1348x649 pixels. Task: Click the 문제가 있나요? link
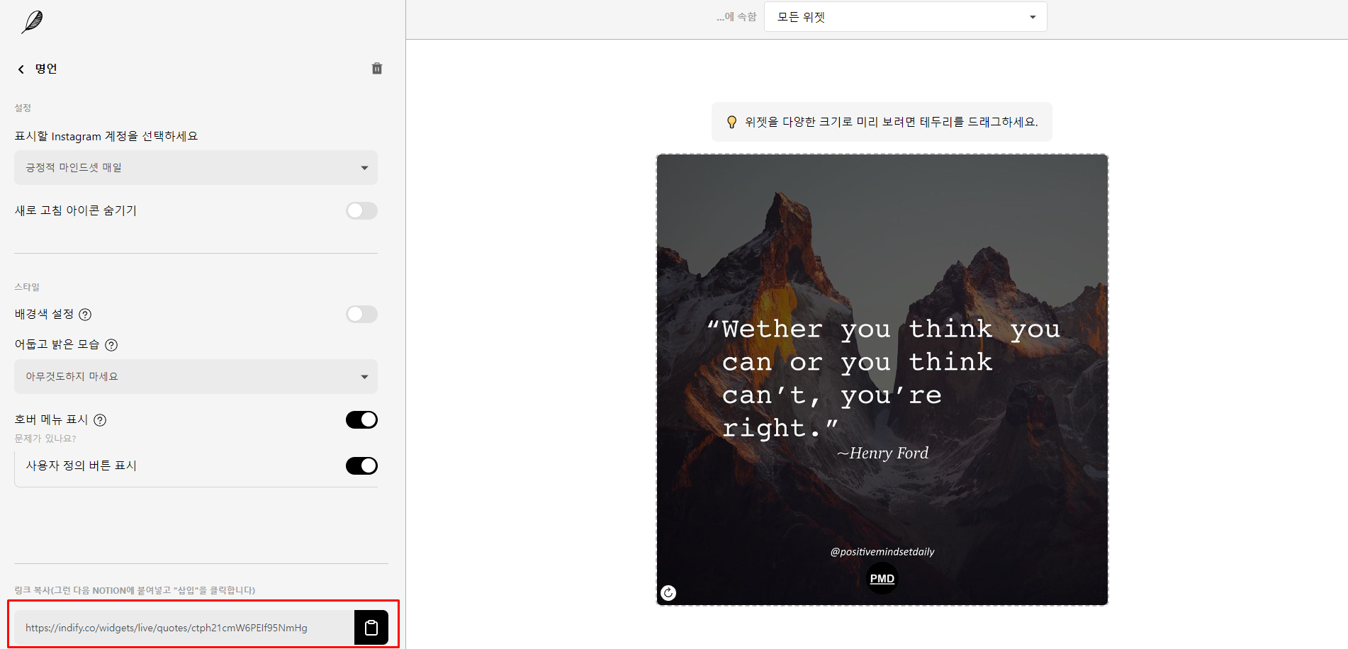43,438
